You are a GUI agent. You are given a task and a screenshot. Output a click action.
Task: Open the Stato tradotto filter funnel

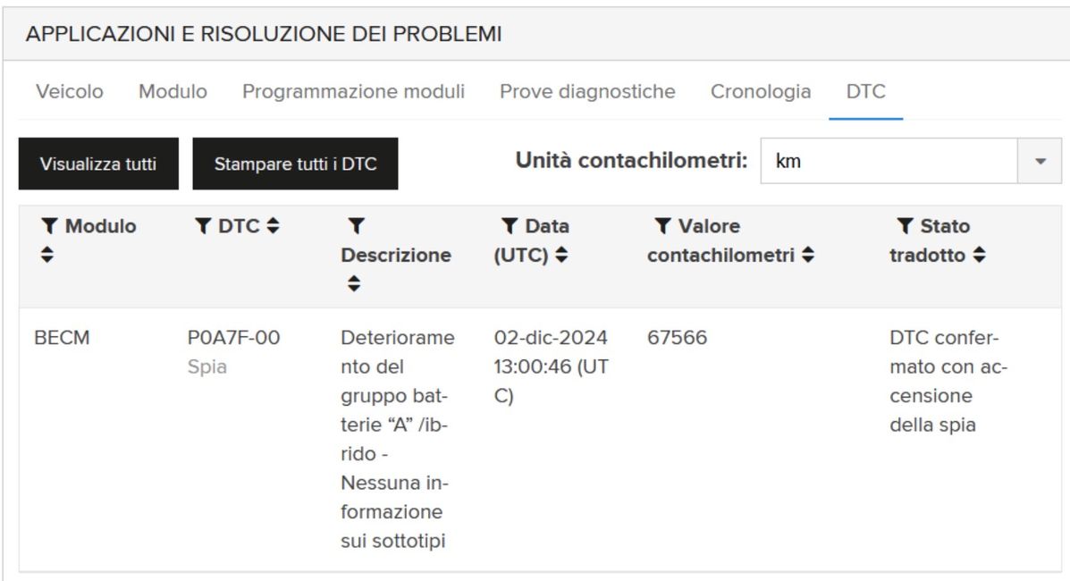905,226
